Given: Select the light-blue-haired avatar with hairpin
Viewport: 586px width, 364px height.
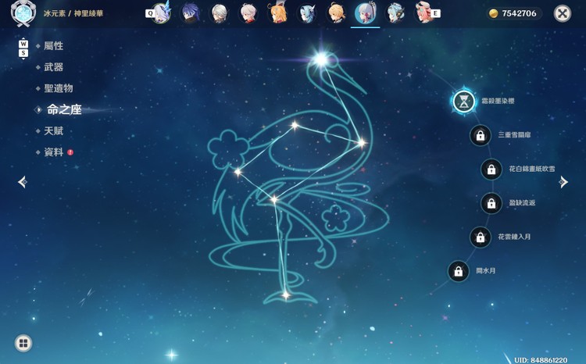Looking at the screenshot, I should [x=307, y=13].
